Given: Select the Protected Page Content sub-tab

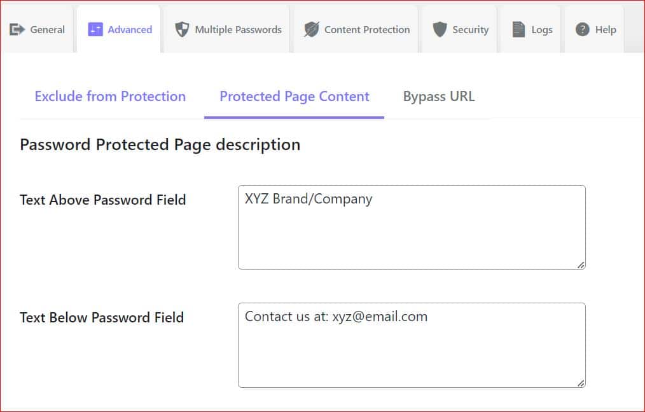Looking at the screenshot, I should pyautogui.click(x=294, y=96).
